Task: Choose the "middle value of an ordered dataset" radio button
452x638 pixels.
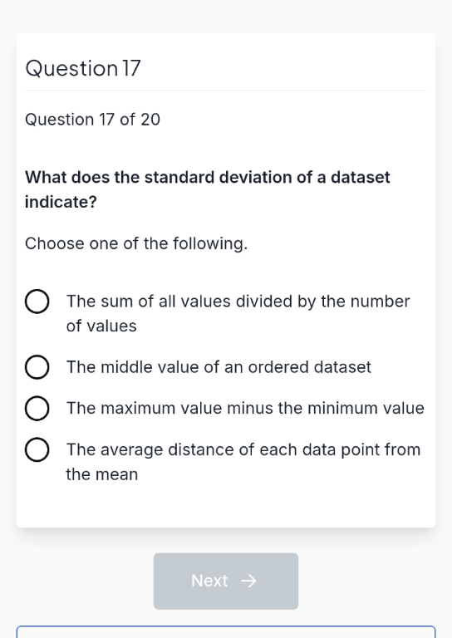Action: coord(37,367)
